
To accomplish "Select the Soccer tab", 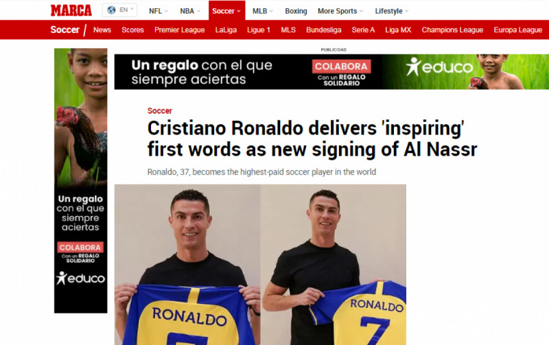I will [227, 10].
